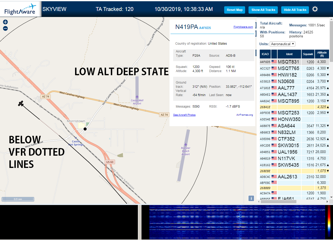
Task: Click the Roesner Ranch Airport plane marker
Action: click(186, 145)
